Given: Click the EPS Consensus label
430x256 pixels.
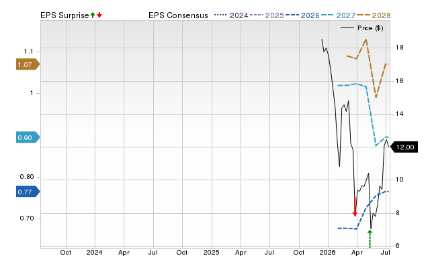Looking at the screenshot, I should pyautogui.click(x=178, y=15).
